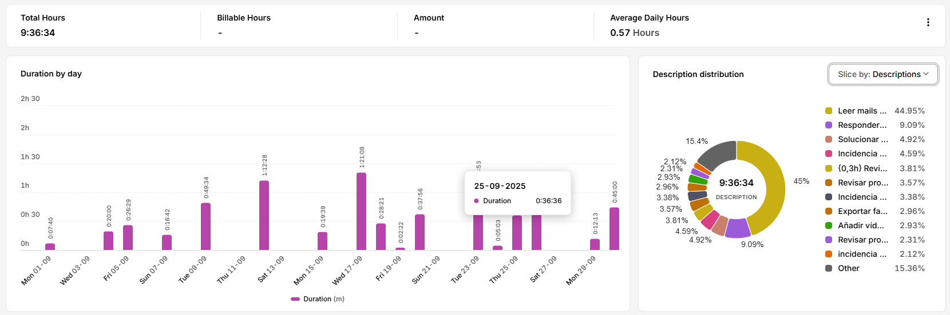This screenshot has height=315, width=950.
Task: Click the Exportar fa... legend label
Action: (x=862, y=211)
